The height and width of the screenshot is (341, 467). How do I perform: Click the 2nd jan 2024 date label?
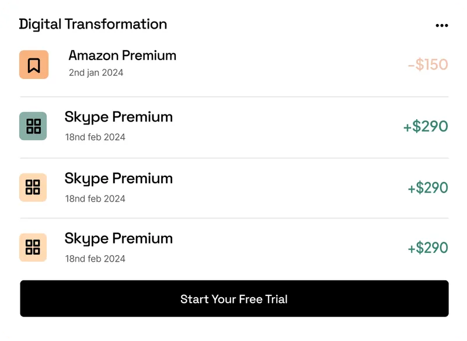click(96, 73)
